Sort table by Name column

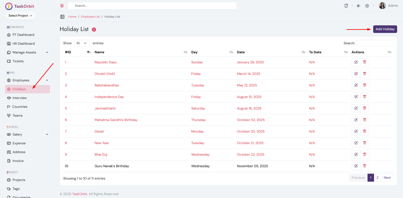(x=99, y=52)
